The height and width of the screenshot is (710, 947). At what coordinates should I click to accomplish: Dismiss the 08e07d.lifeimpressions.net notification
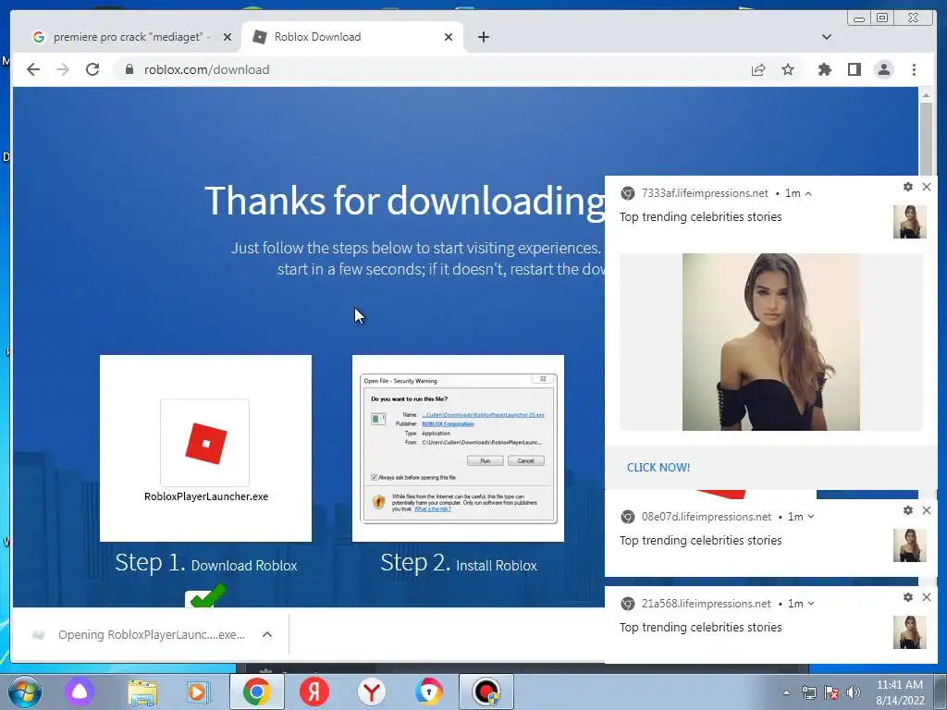(927, 510)
